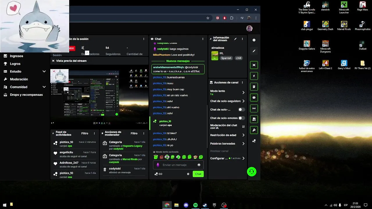The width and height of the screenshot is (372, 209).
Task: Toggle the broadcast signal widget icon
Action: (x=254, y=108)
